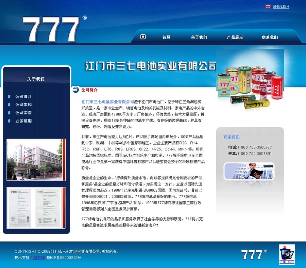Click the 关于我们 sidebar panel heading

(x=36, y=79)
